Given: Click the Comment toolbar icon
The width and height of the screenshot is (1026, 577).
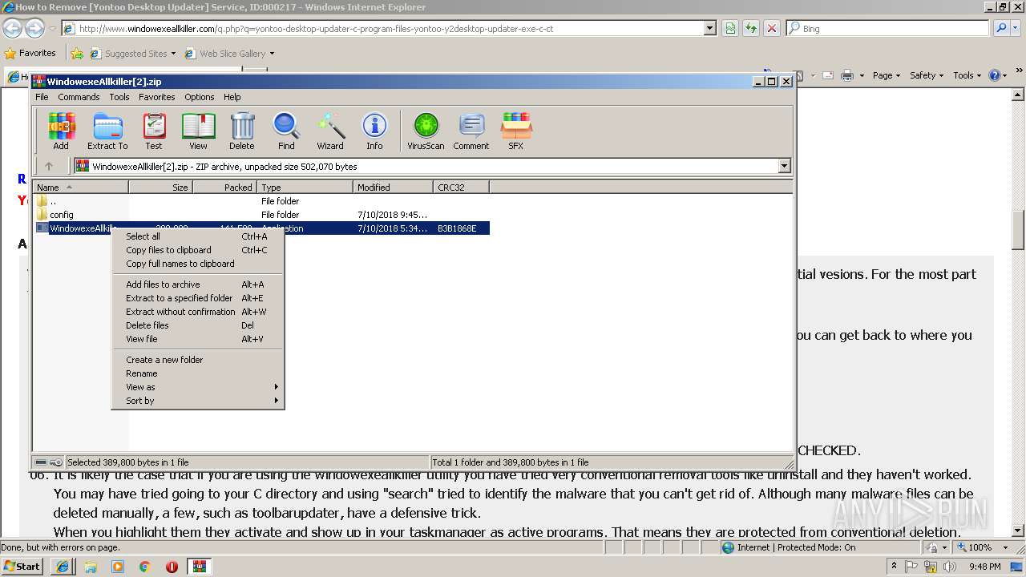Looking at the screenshot, I should point(471,131).
